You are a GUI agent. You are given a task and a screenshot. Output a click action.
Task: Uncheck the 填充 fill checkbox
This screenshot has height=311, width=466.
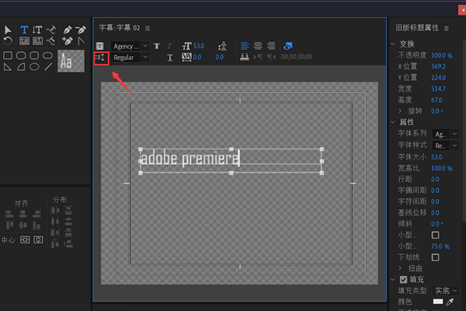tap(403, 280)
